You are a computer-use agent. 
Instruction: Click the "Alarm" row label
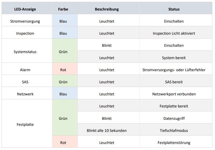[25, 70]
